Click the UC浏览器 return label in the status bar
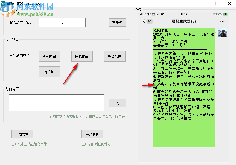 point(147,14)
